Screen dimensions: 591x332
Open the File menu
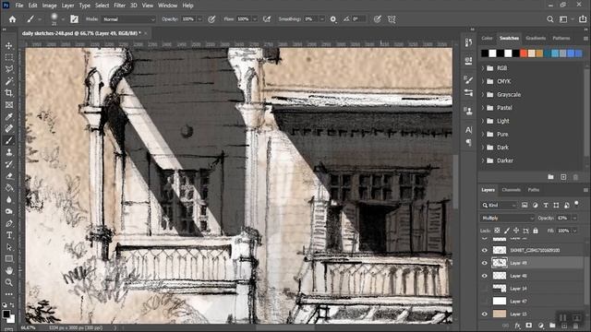[x=18, y=6]
